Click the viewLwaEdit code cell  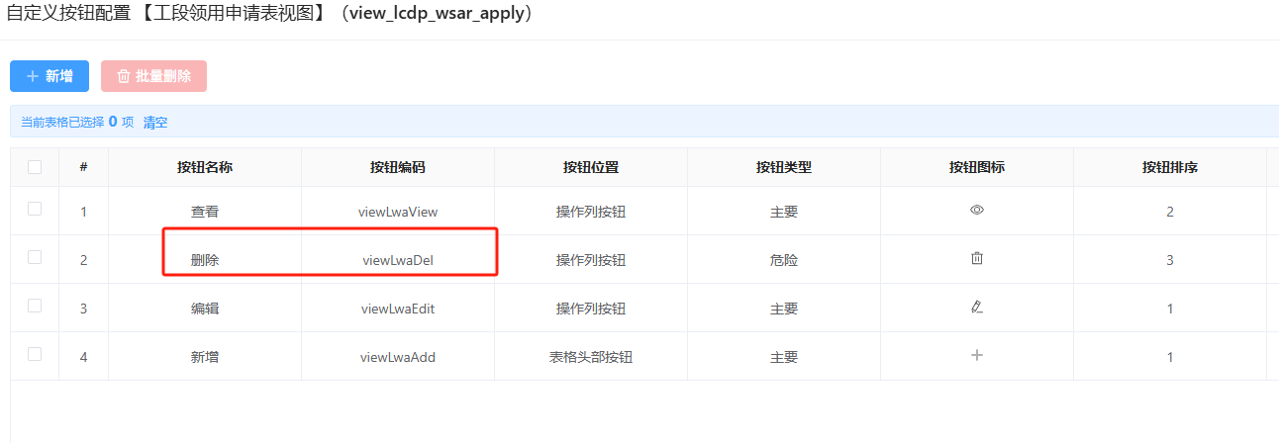click(398, 309)
